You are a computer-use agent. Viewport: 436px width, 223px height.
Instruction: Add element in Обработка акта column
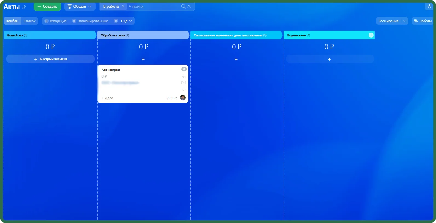tap(143, 59)
